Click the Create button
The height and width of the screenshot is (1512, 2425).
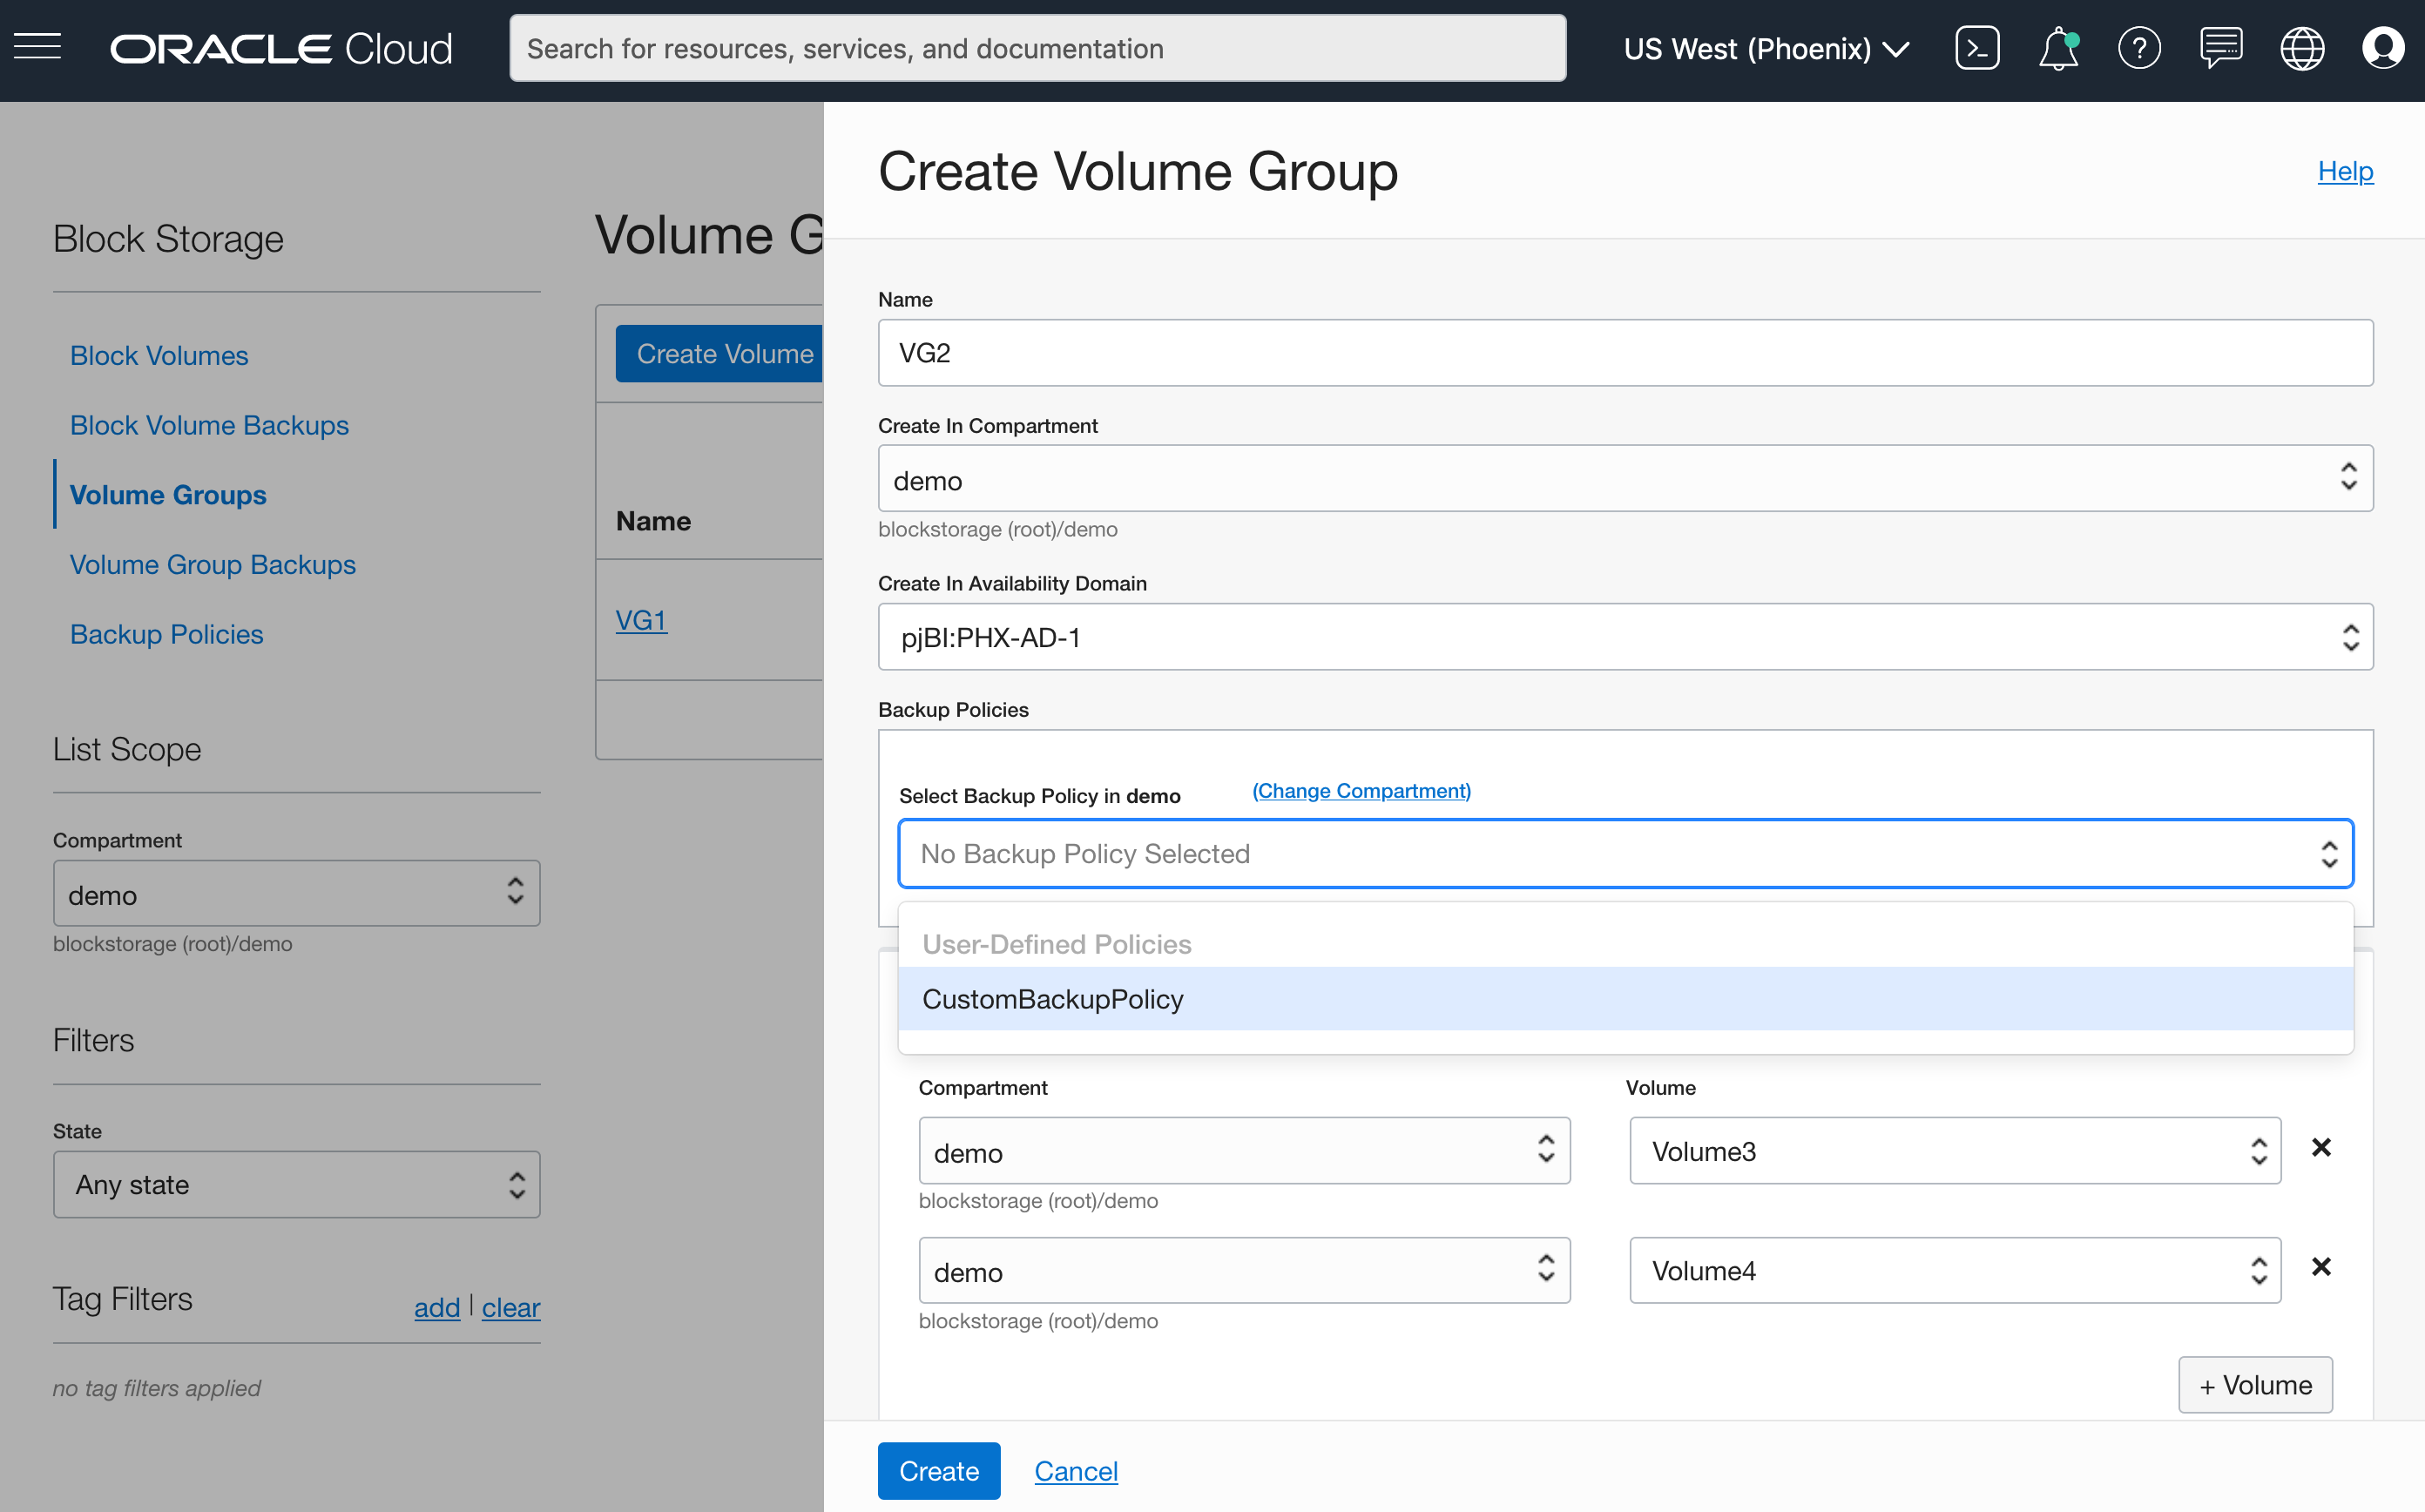(x=938, y=1470)
